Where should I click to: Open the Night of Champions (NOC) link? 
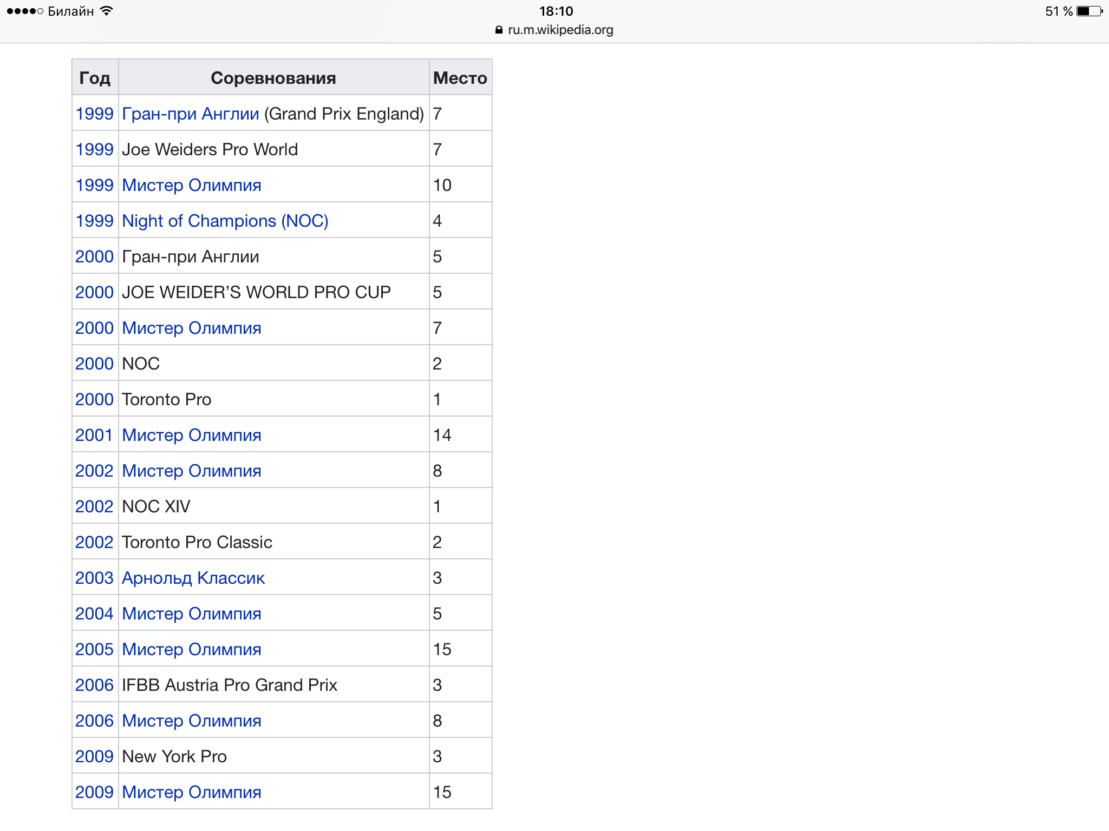(225, 221)
